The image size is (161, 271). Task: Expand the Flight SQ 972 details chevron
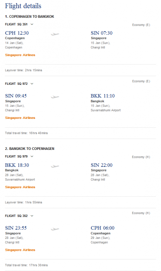click(x=32, y=84)
